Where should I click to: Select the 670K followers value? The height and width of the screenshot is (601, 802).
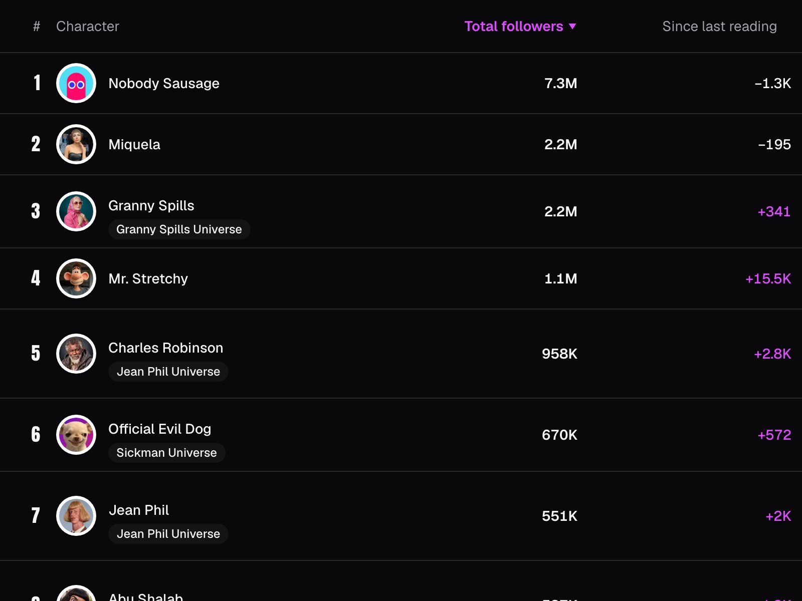coord(559,435)
